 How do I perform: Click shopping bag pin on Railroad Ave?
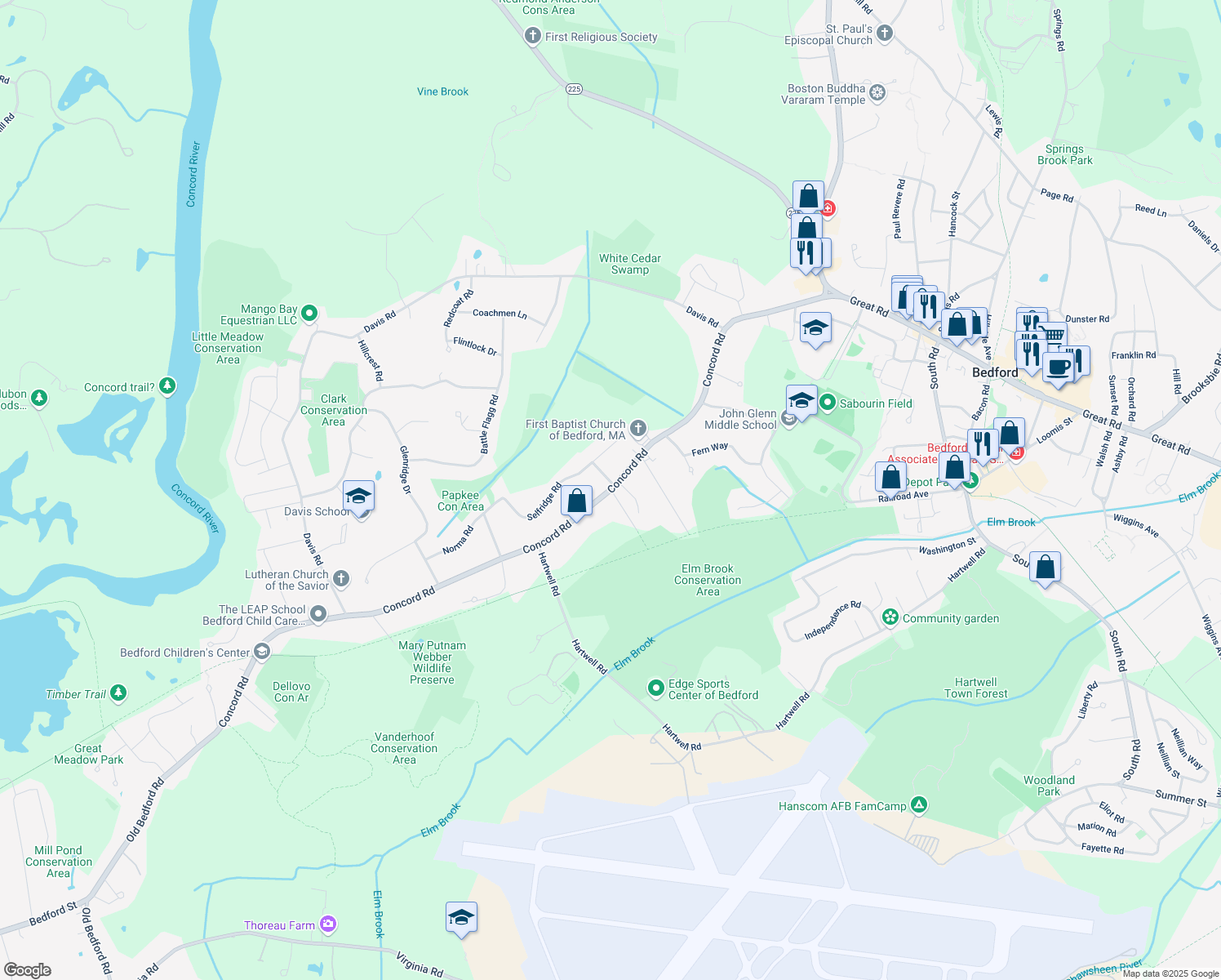pyautogui.click(x=891, y=479)
